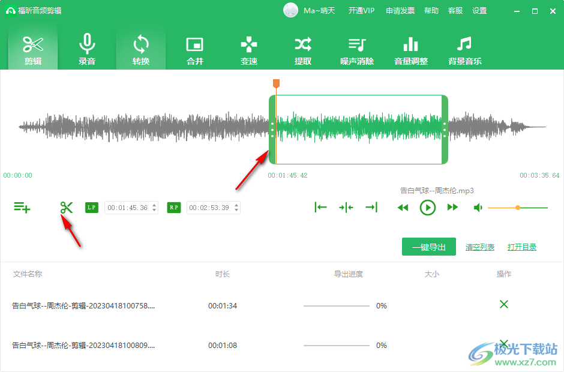This screenshot has height=372, width=564.
Task: Click the 导出进度 column header
Action: coord(349,274)
